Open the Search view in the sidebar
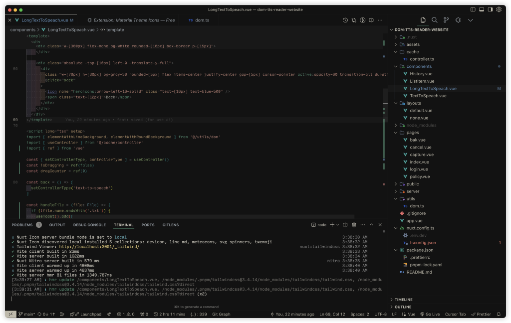The image size is (511, 323). tap(434, 20)
